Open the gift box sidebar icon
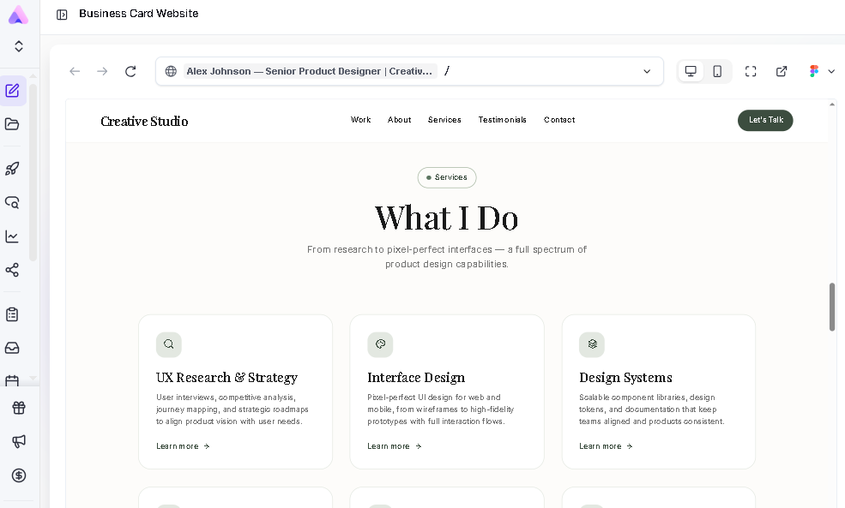This screenshot has width=845, height=508. click(19, 408)
